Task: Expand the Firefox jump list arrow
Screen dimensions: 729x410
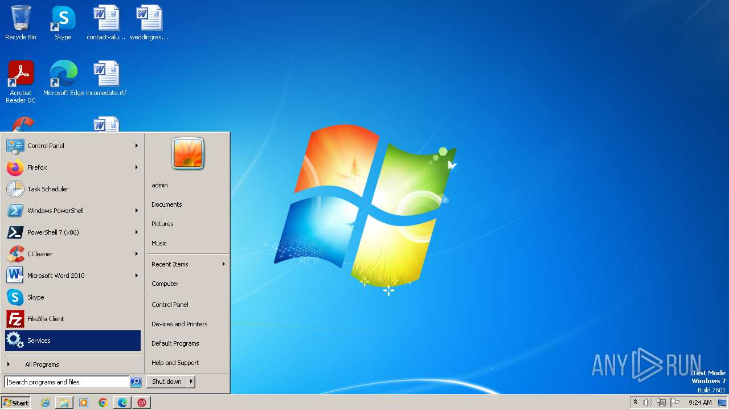Action: [x=137, y=167]
